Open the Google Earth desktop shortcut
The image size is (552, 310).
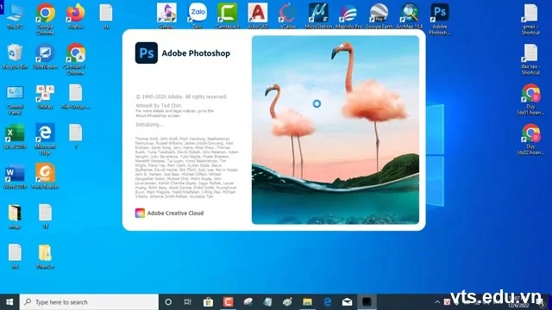[x=379, y=15]
